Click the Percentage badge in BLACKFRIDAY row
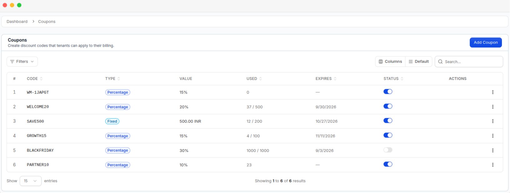This screenshot has height=193, width=510. tap(117, 150)
